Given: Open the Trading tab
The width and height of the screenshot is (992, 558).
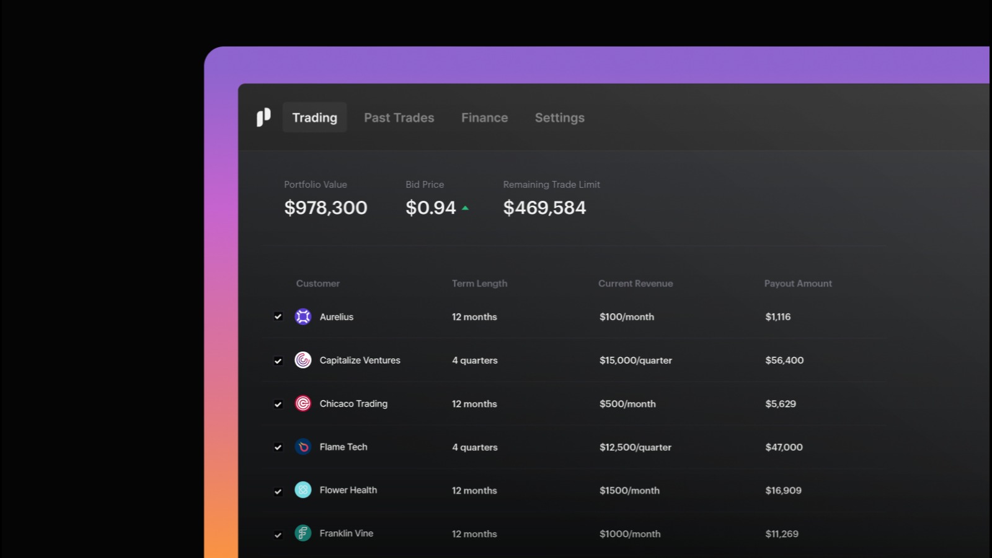Looking at the screenshot, I should pos(314,118).
